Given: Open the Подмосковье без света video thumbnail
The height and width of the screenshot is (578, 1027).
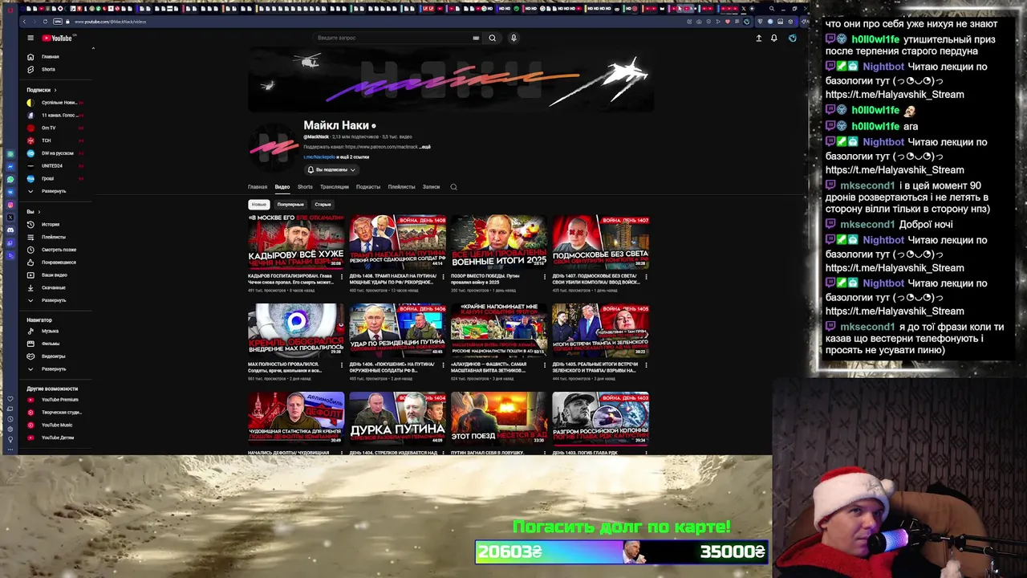Looking at the screenshot, I should [600, 242].
